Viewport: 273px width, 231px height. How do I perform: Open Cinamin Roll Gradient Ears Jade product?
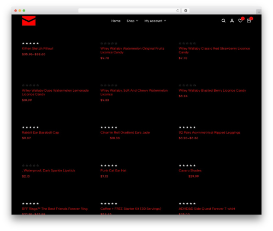point(125,133)
